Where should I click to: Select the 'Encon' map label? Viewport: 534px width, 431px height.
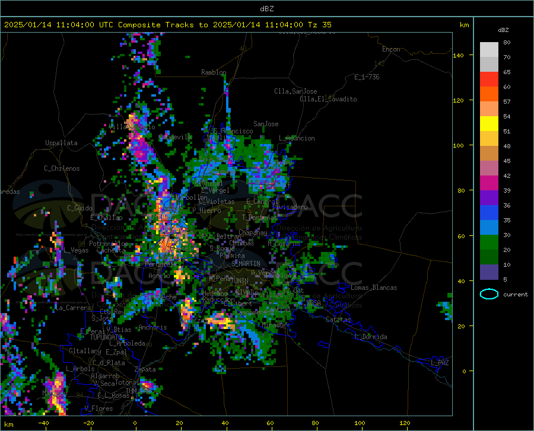pos(391,49)
